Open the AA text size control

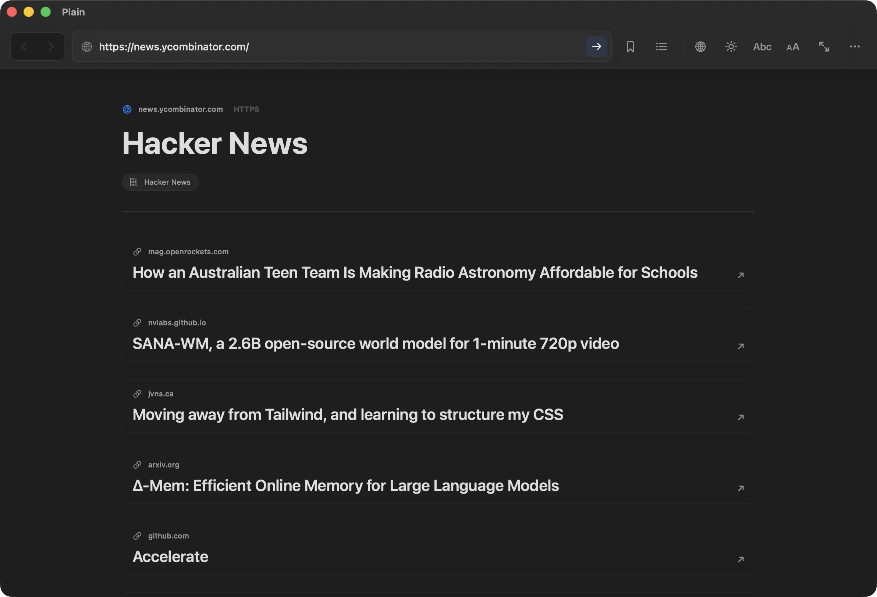pyautogui.click(x=792, y=47)
